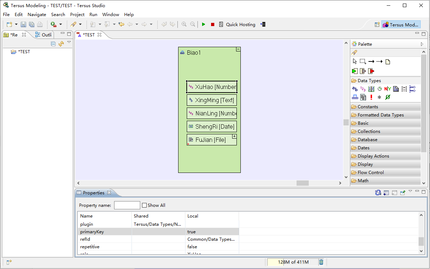Click the trash garbage collector icon
Screen dimensions: 430x269
[321, 262]
